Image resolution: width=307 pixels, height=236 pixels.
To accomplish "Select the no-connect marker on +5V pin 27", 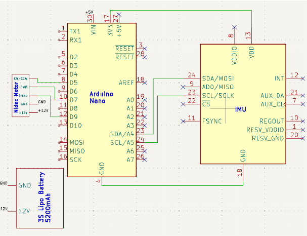I will 119,15.
